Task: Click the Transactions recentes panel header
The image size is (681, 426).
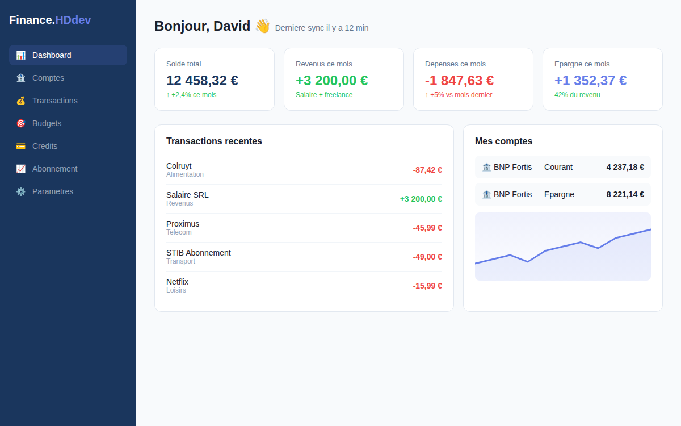Action: coord(214,141)
